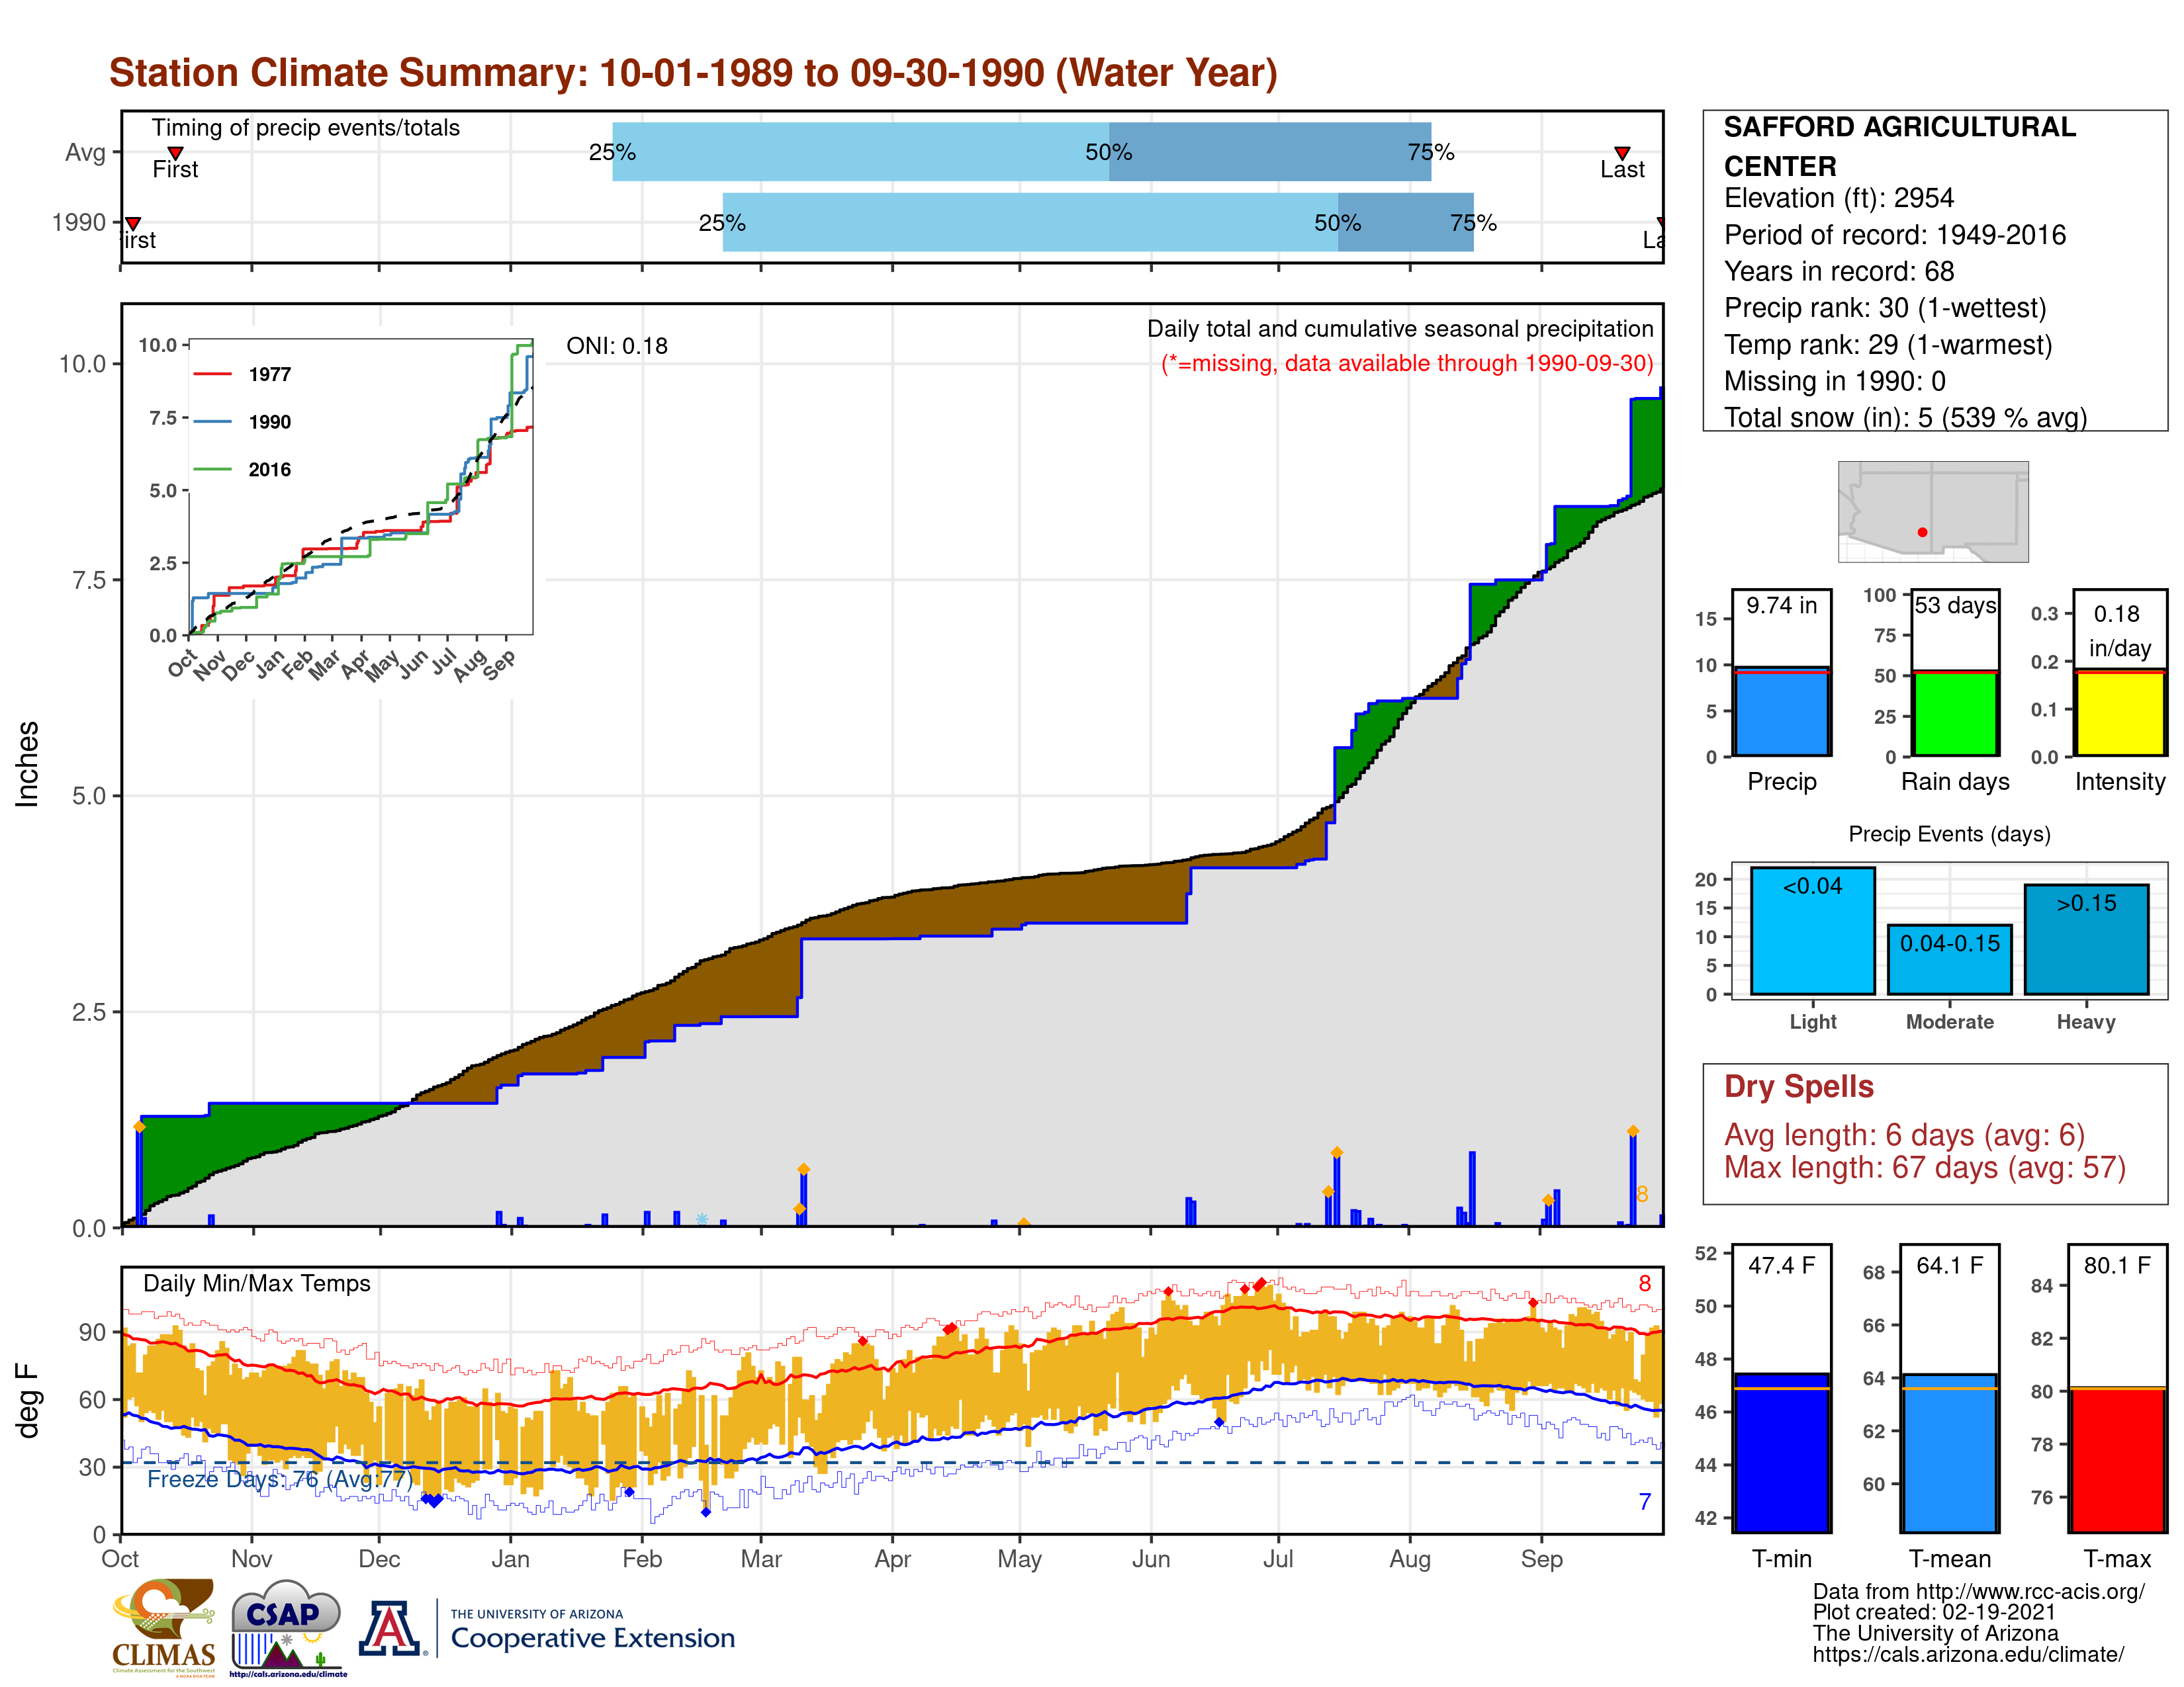
Task: Click the 'Inches' y-axis label
Action: point(27,765)
